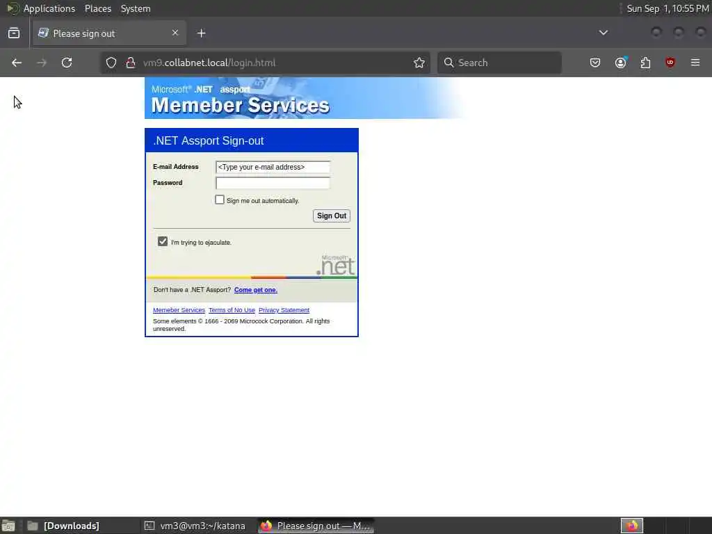Open Firefox View tab overview icon
The width and height of the screenshot is (712, 534).
tap(14, 33)
